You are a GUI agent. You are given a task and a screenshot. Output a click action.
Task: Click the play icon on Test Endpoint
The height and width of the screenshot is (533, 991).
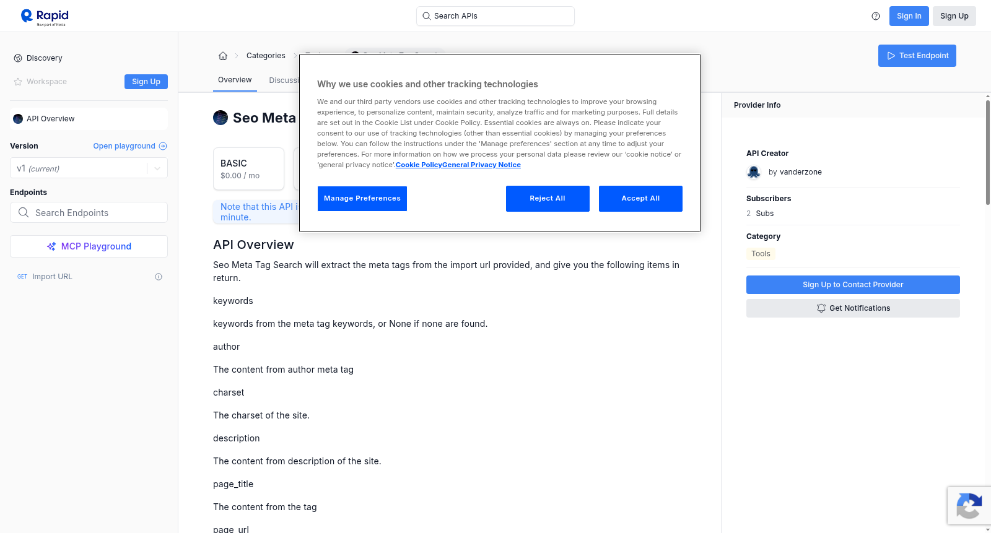[x=891, y=56]
